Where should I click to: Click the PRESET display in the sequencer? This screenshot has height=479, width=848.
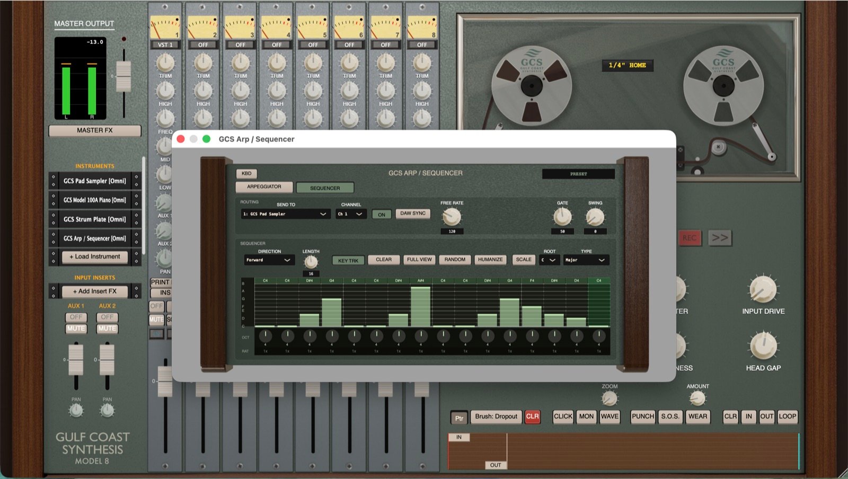click(578, 174)
